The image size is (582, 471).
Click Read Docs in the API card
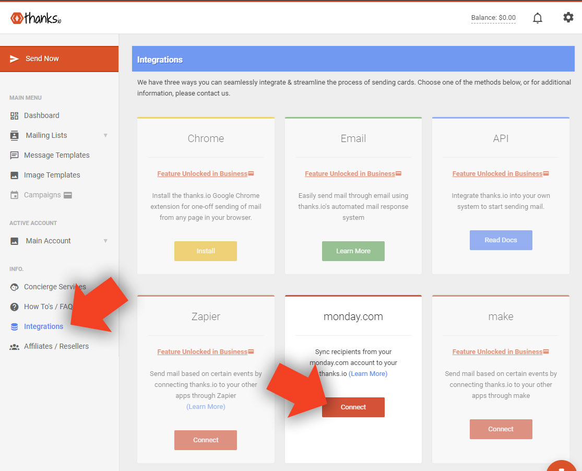click(x=501, y=240)
